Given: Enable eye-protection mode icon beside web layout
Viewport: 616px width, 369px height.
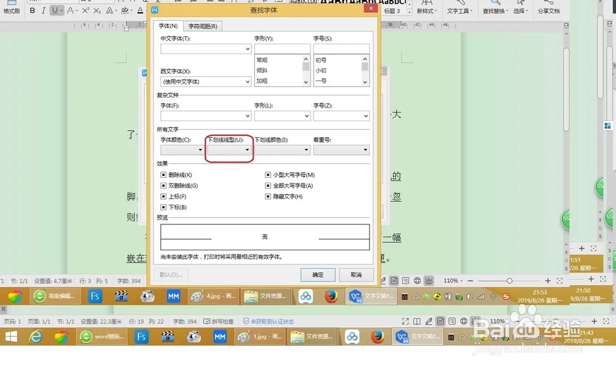Looking at the screenshot, I should pyautogui.click(x=429, y=281).
